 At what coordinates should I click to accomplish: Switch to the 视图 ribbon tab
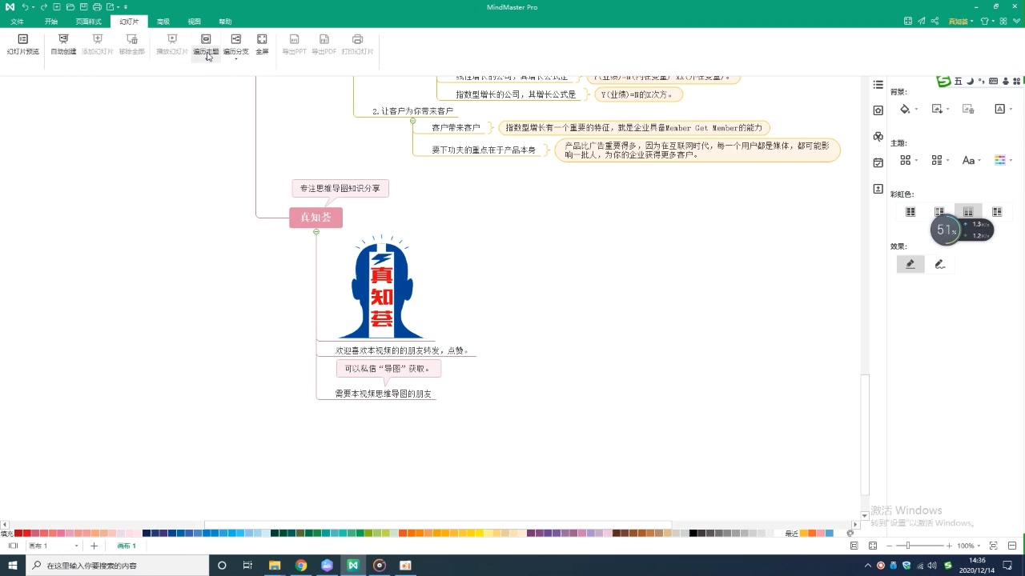[195, 22]
